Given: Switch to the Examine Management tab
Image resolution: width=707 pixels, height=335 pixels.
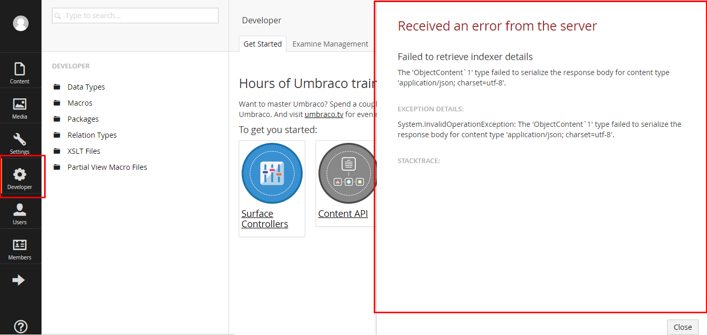Looking at the screenshot, I should tap(330, 44).
